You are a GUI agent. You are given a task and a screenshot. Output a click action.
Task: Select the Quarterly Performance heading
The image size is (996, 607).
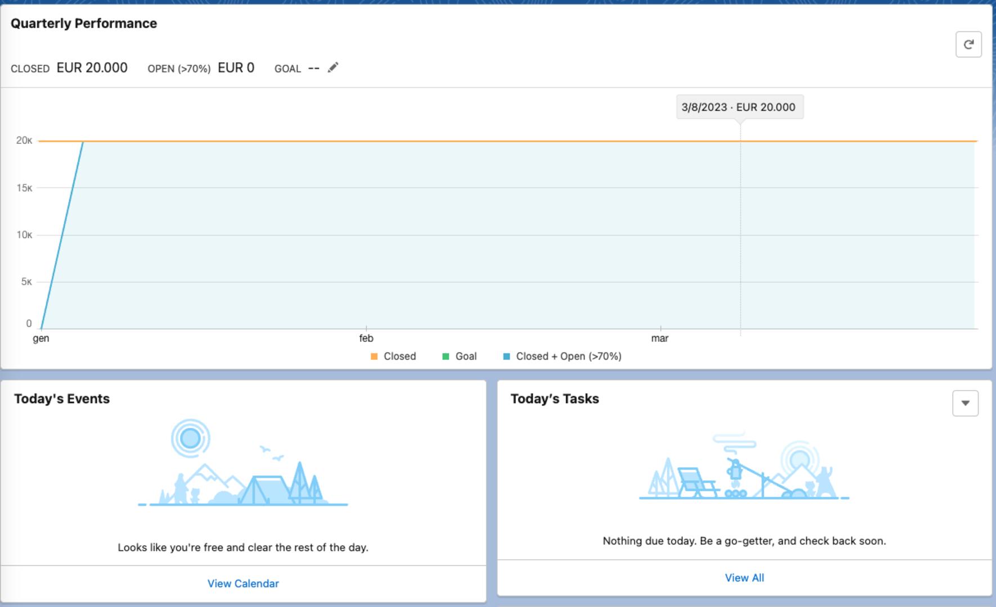pyautogui.click(x=84, y=24)
